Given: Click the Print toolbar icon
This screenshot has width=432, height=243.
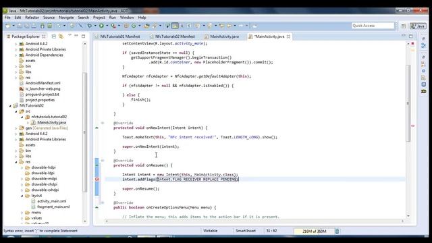Looking at the screenshot, I should click(x=34, y=26).
